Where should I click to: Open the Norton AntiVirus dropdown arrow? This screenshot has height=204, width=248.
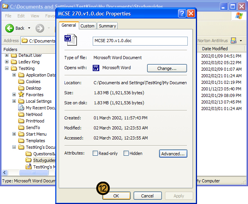[241, 41]
